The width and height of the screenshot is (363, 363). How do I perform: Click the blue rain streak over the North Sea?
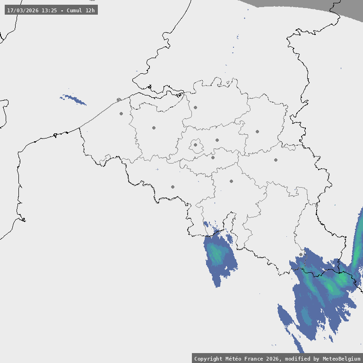[x=73, y=99]
